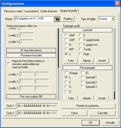Collapse the Laminati section header
This screenshot has width=121, height=128.
tap(87, 30)
